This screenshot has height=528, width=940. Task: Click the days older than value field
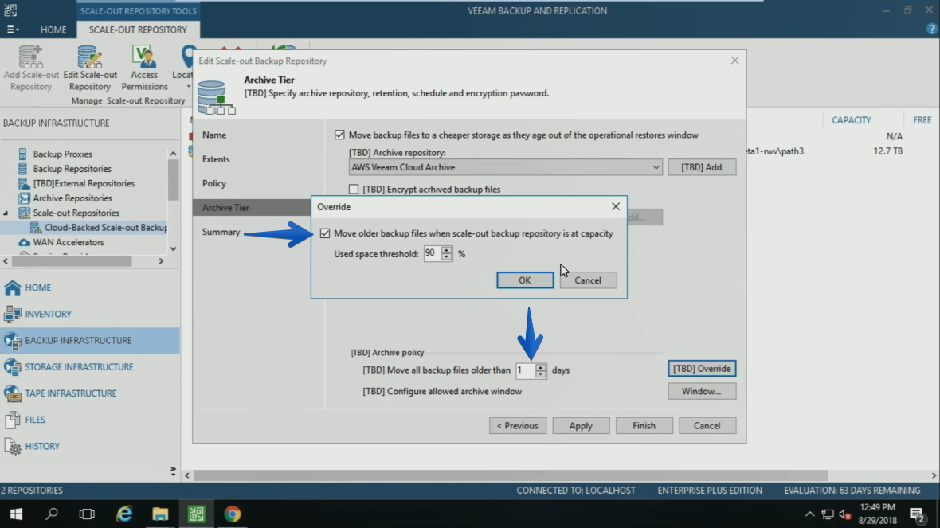coord(525,370)
